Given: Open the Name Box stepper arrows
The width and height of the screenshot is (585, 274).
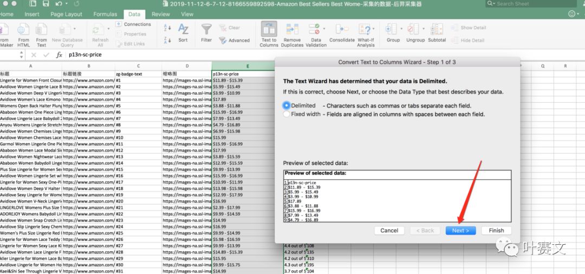Looking at the screenshot, I should click(x=21, y=55).
